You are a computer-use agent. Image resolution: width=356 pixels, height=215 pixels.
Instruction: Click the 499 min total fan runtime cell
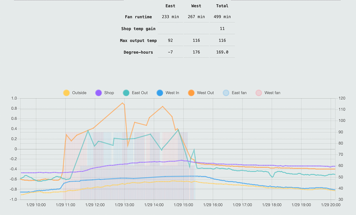[222, 17]
